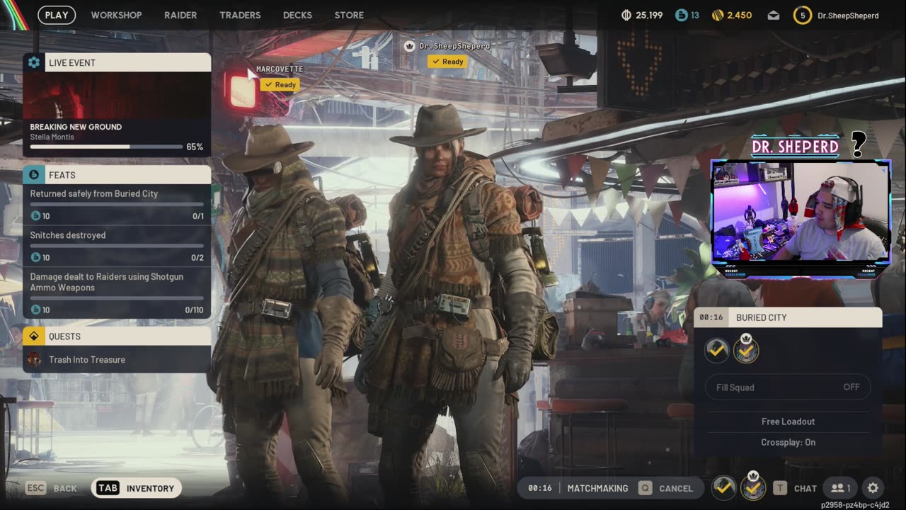Click the reward token icon under Returned safely feat

tap(35, 216)
